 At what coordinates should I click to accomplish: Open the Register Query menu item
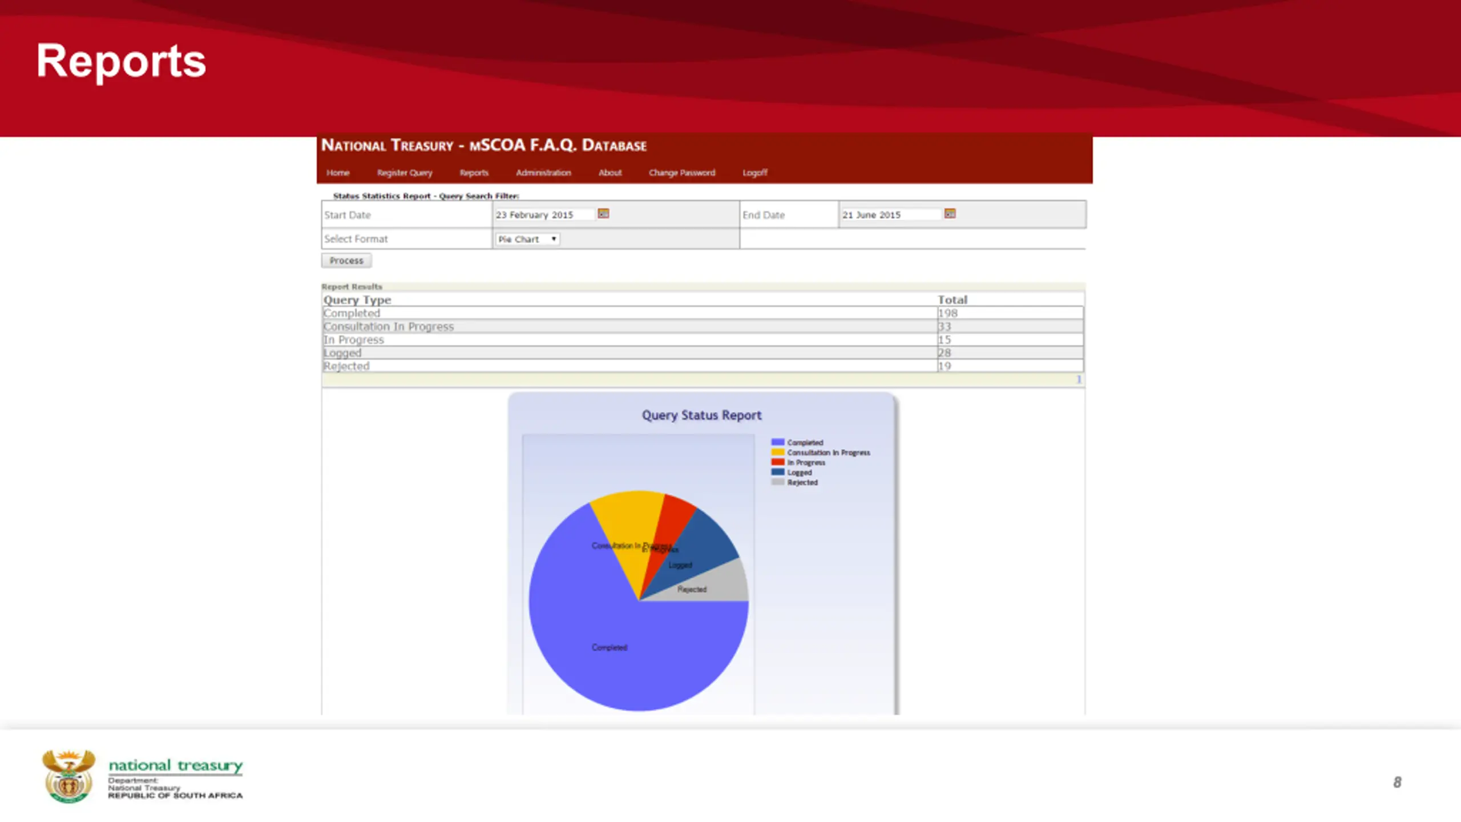click(405, 172)
